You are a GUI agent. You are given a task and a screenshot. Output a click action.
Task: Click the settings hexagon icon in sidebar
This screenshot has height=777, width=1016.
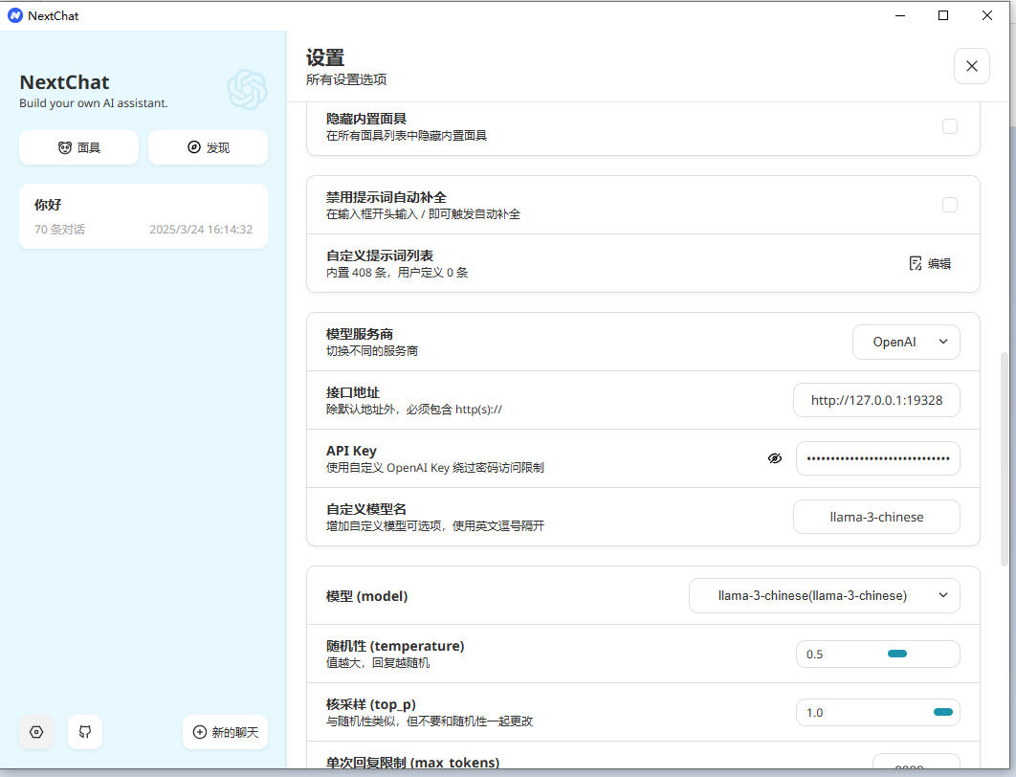tap(36, 732)
